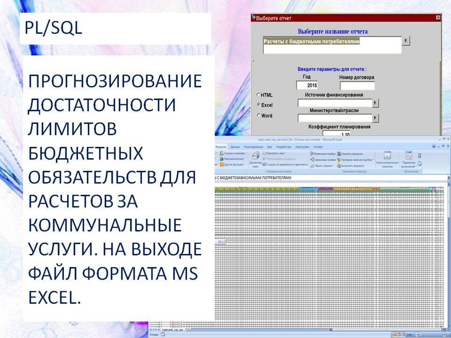451x338 pixels.
Task: Switch to the Вид ribbon tab
Action: click(270, 147)
